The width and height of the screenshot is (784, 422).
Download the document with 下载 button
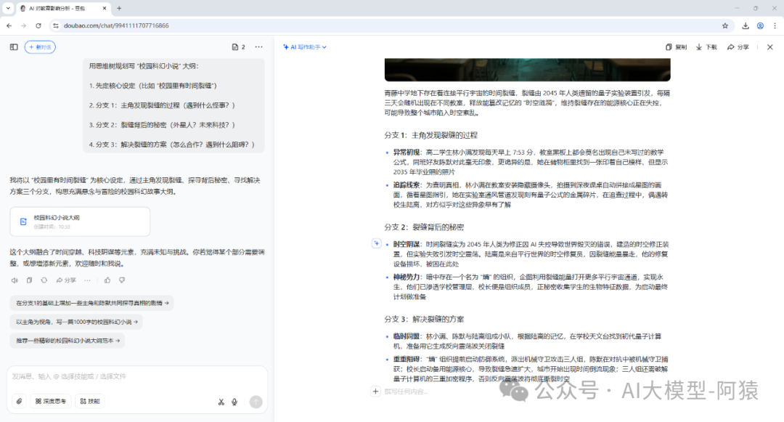coord(706,47)
